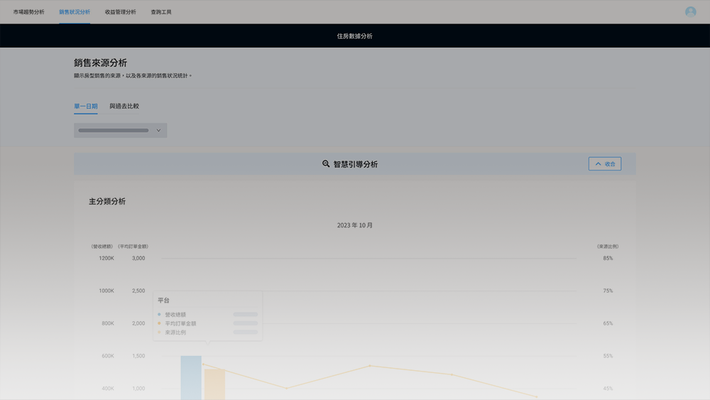Collapse the panel with the 收合 button
The image size is (710, 400).
[604, 164]
